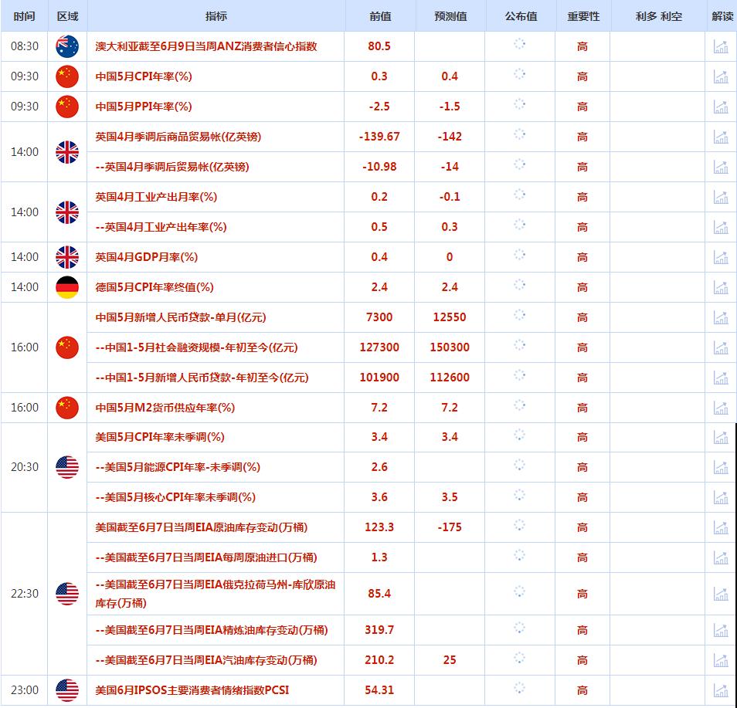Click the 高 importance label for 德国5月CPI
The image size is (737, 708).
click(582, 286)
